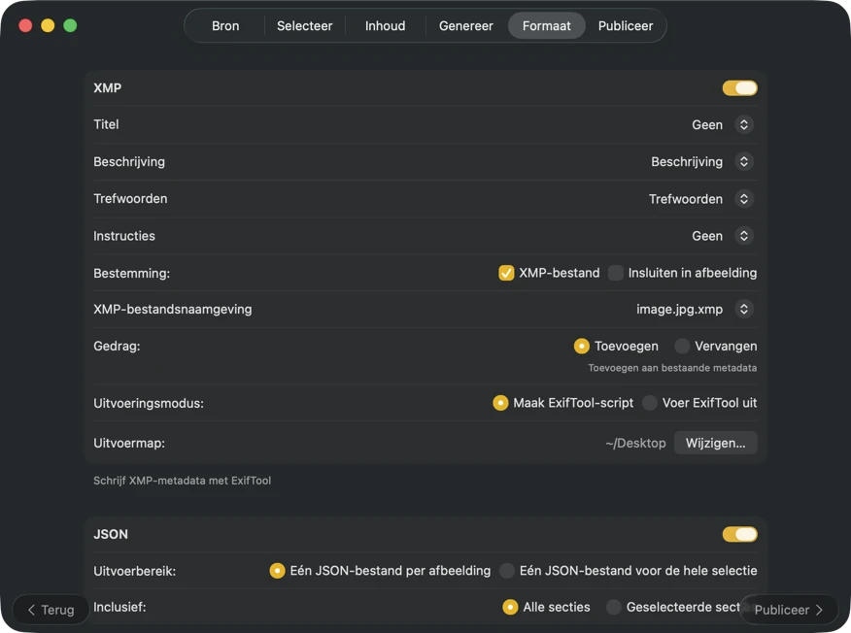The height and width of the screenshot is (633, 851).
Task: Uncheck the XMP-bestand checkbox
Action: 506,273
